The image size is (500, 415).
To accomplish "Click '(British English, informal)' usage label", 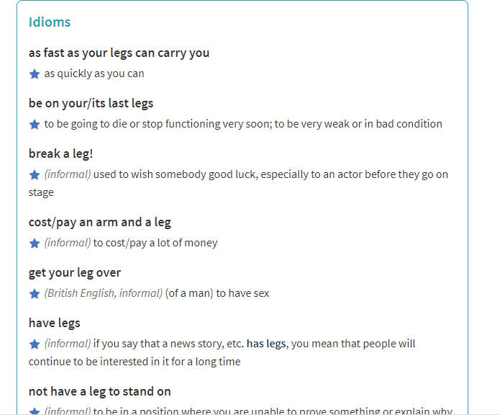I will click(104, 293).
